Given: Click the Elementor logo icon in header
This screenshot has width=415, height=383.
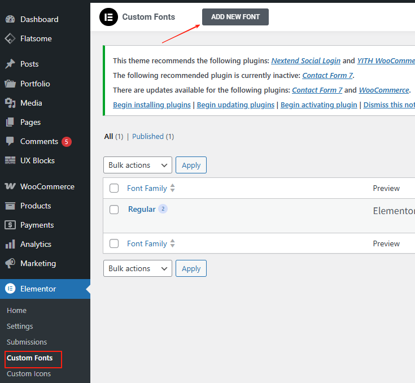Looking at the screenshot, I should [108, 17].
